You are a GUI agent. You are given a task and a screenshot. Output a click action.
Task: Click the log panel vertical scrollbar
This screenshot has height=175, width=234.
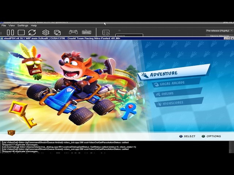pyautogui.click(x=230, y=147)
